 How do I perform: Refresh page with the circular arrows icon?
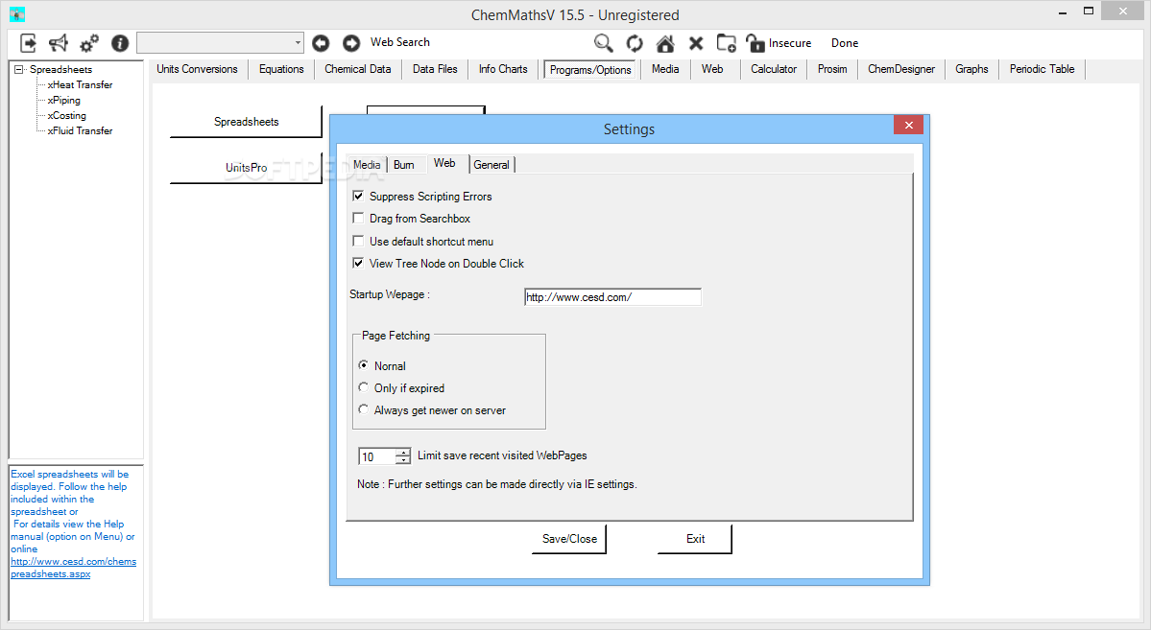tap(635, 43)
